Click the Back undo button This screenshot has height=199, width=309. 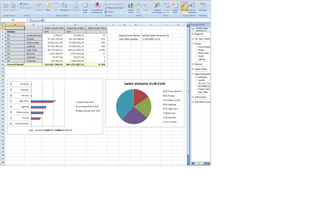pos(25,4)
